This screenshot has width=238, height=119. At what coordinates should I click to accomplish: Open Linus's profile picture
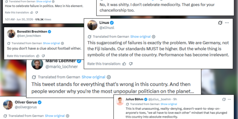pyautogui.click(x=92, y=25)
